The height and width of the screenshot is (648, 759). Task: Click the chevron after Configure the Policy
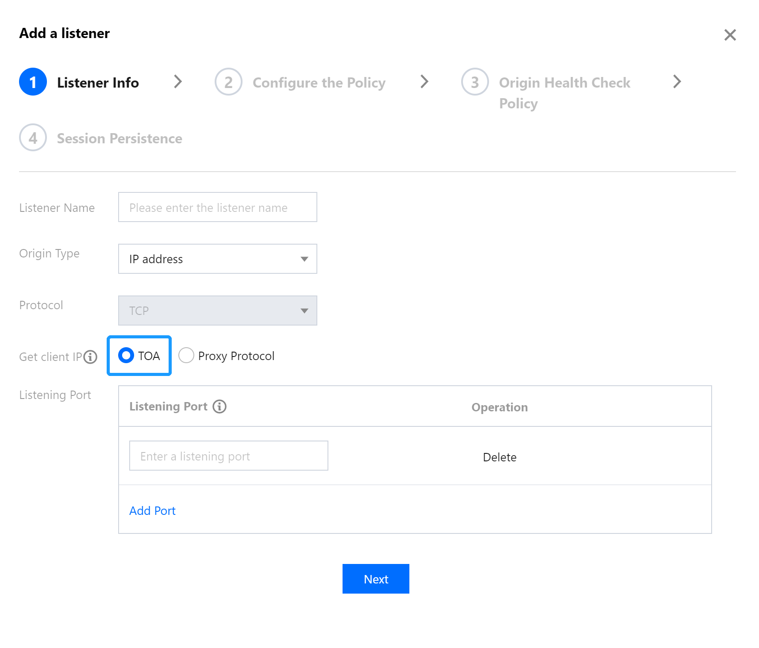click(x=424, y=82)
